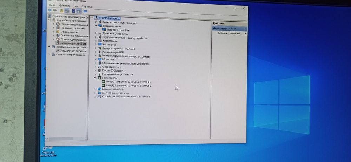
Task: Click the clock icon of Планировщик заданий
Action: pos(58,24)
